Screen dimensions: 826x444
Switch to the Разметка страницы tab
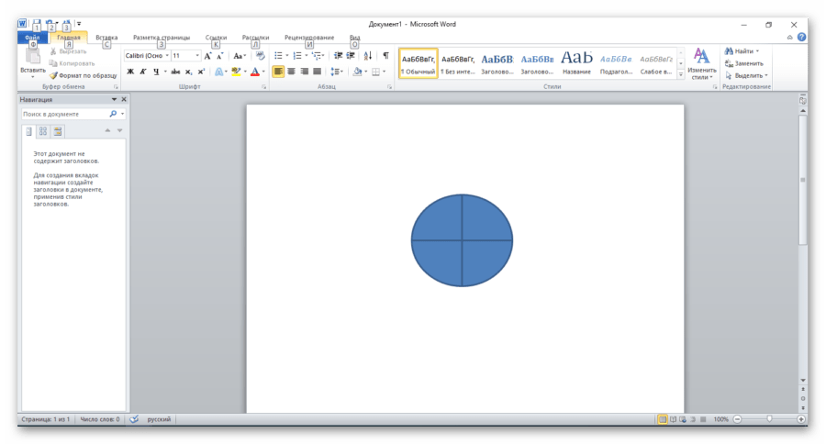[162, 38]
